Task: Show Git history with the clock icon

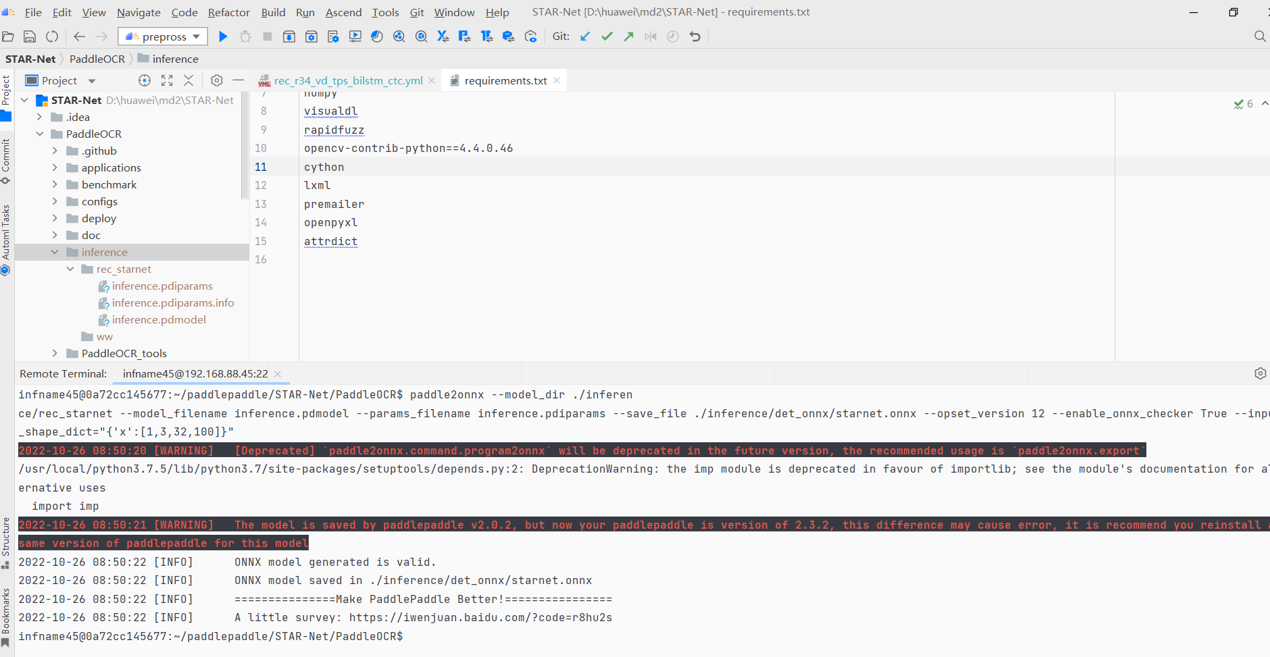Action: (x=673, y=36)
